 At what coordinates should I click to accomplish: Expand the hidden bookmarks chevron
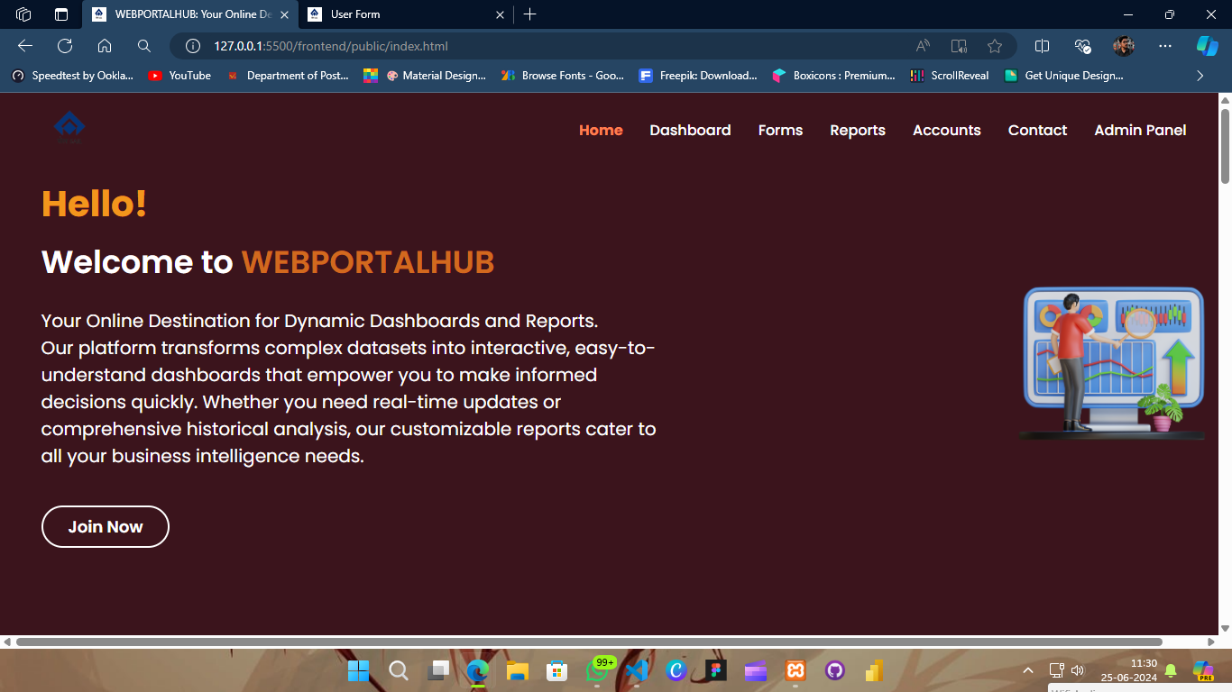[1200, 76]
